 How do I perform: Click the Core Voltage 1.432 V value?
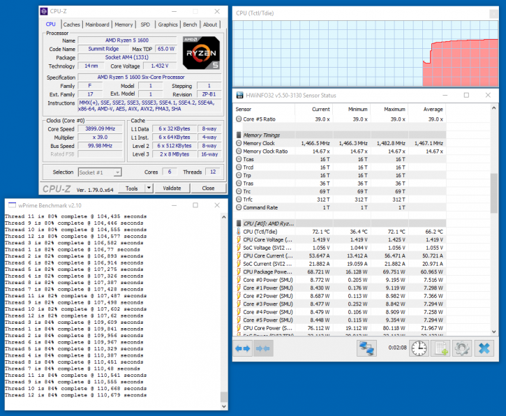(x=160, y=66)
